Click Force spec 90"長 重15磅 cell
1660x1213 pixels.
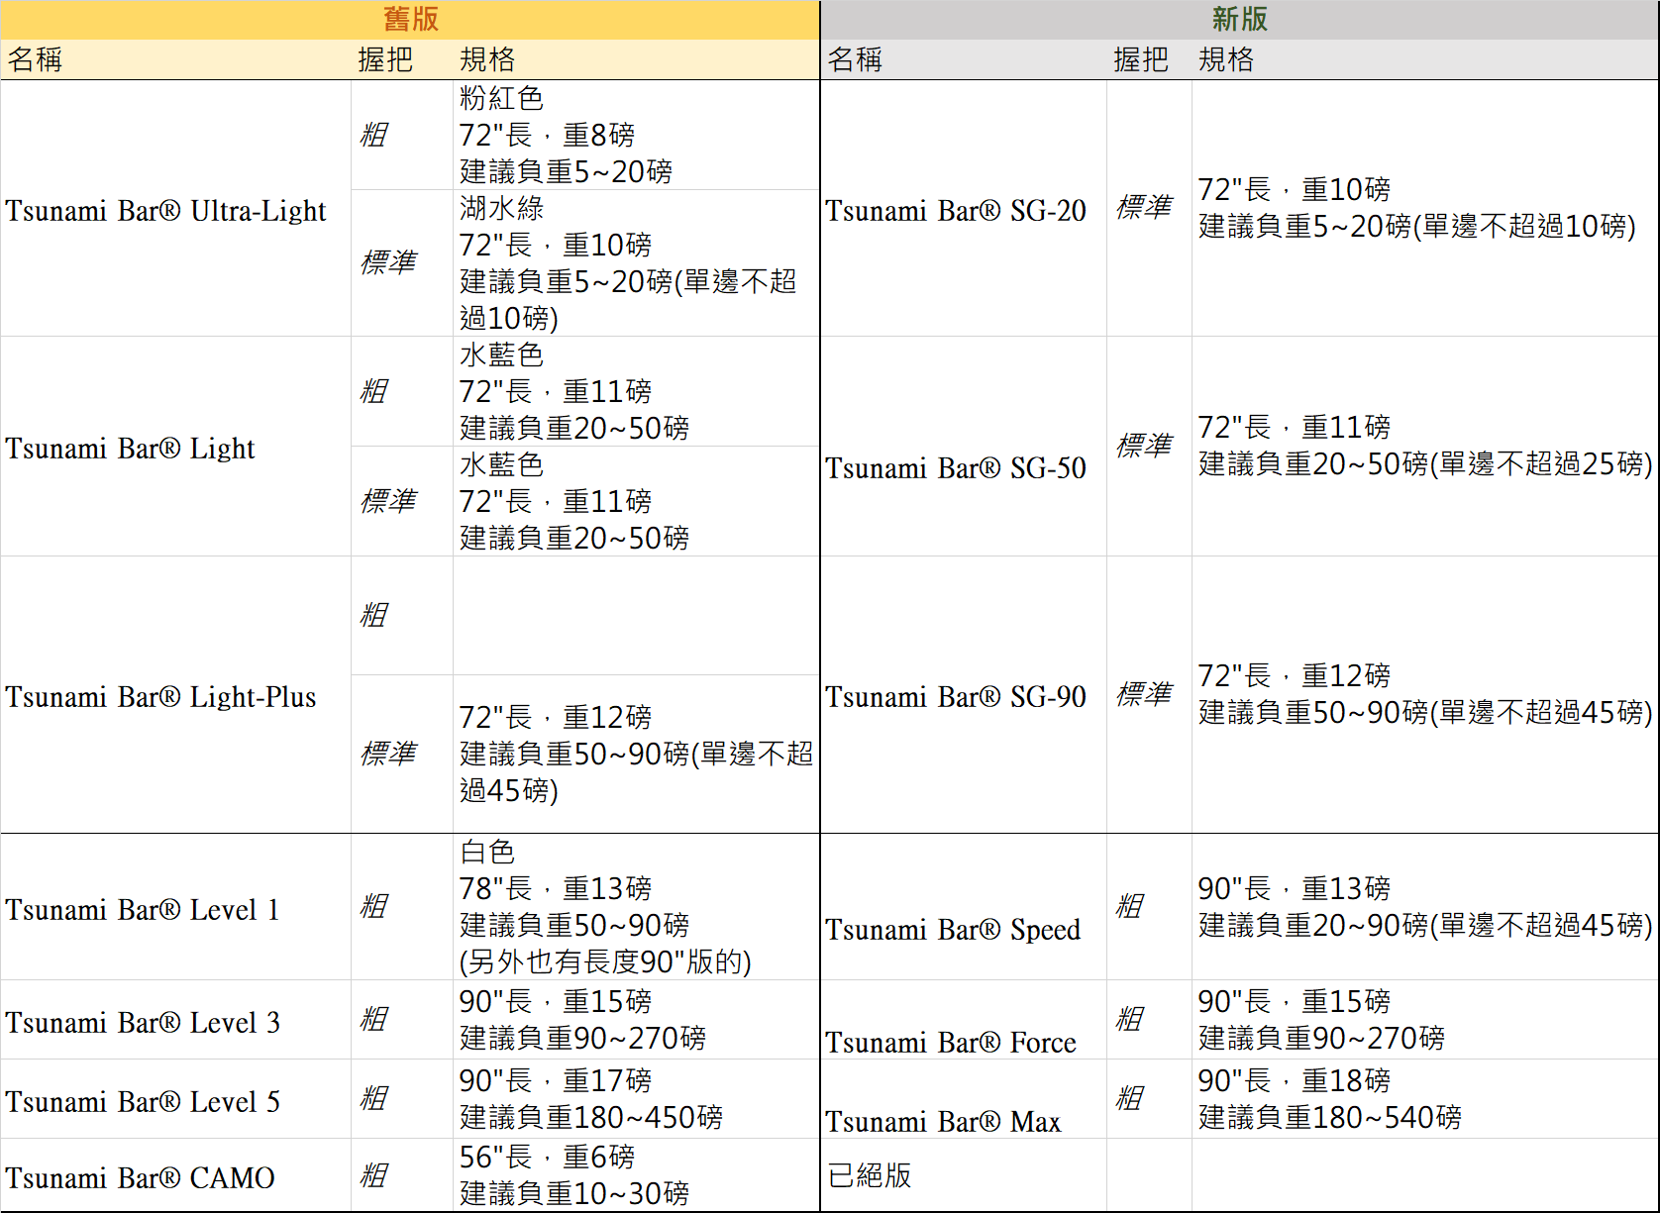(1425, 1020)
